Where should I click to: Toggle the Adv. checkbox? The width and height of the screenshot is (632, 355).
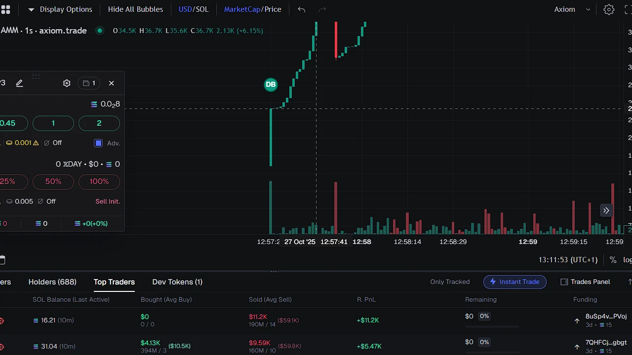tap(98, 143)
